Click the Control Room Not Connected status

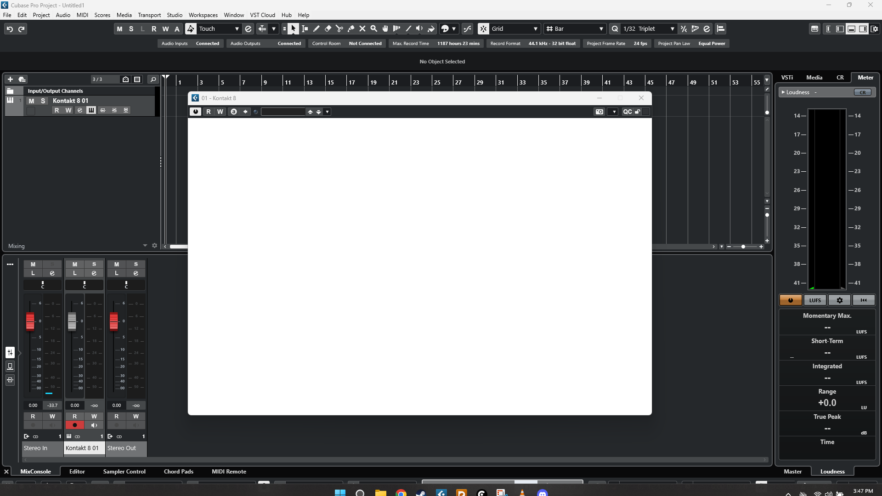(347, 43)
